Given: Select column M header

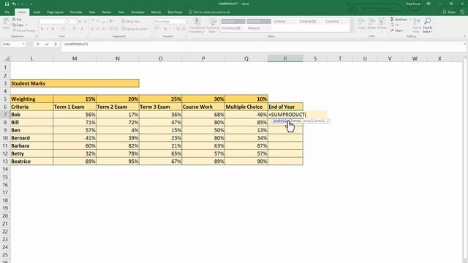Looking at the screenshot, I should pyautogui.click(x=75, y=58).
